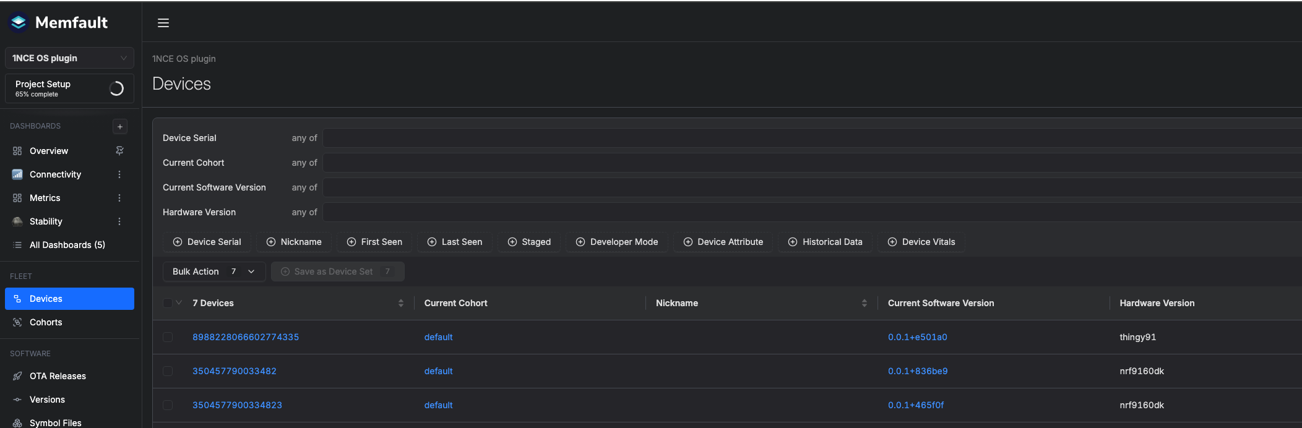Check the box for device 350457790033482
The width and height of the screenshot is (1302, 428).
click(168, 371)
